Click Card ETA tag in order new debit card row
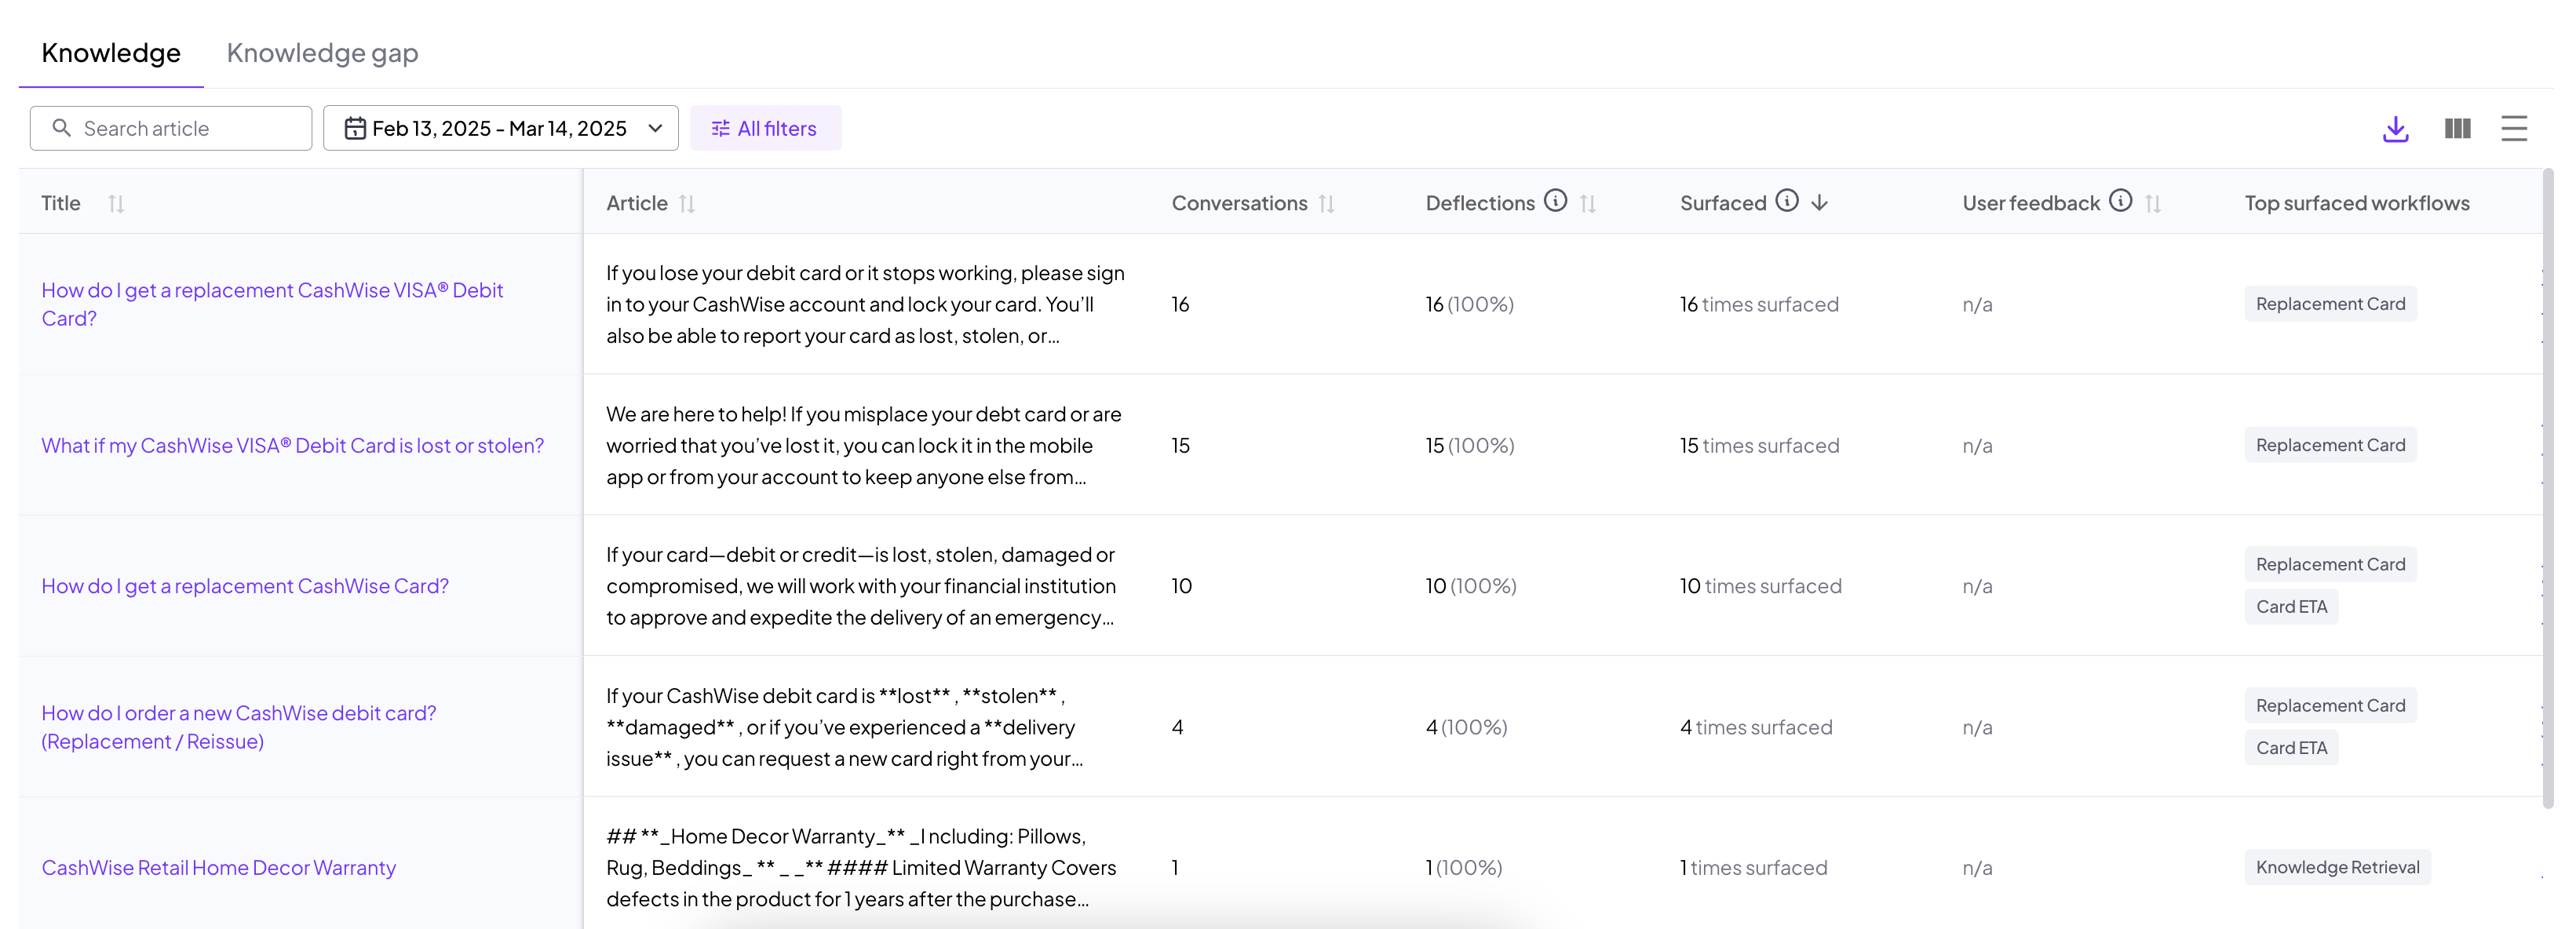 pyautogui.click(x=2291, y=748)
